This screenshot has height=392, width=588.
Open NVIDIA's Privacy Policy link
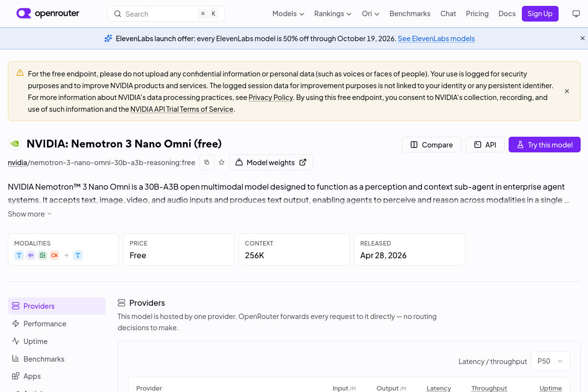coord(270,98)
